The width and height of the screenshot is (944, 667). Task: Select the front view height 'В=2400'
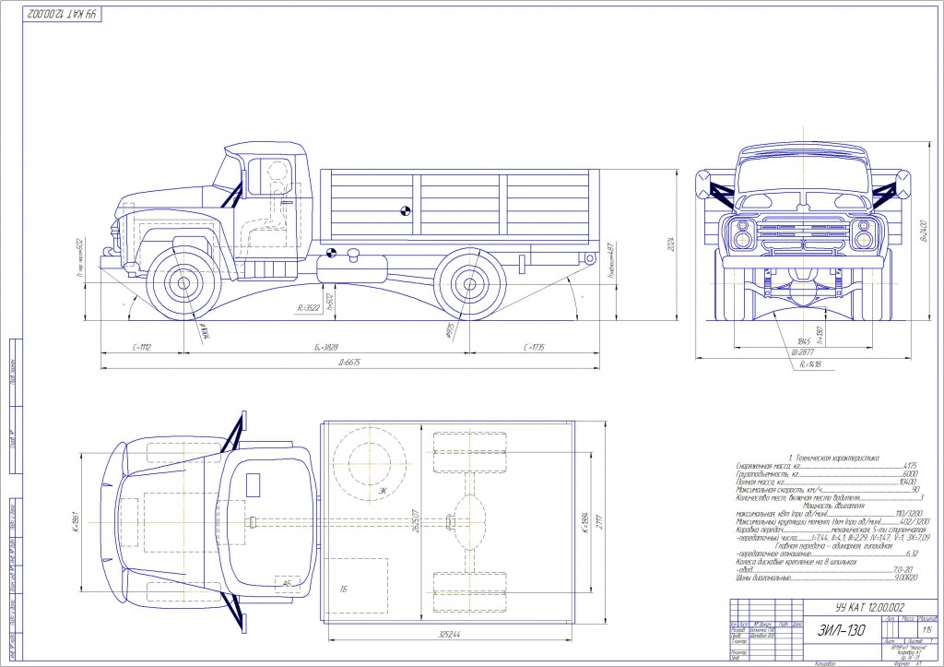924,232
